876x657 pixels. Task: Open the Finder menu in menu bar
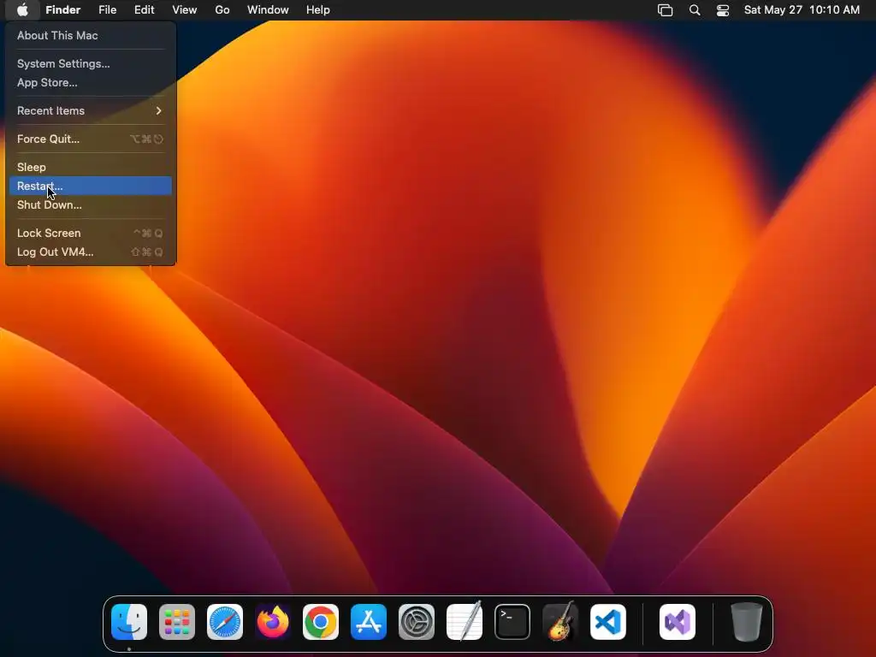pyautogui.click(x=62, y=10)
